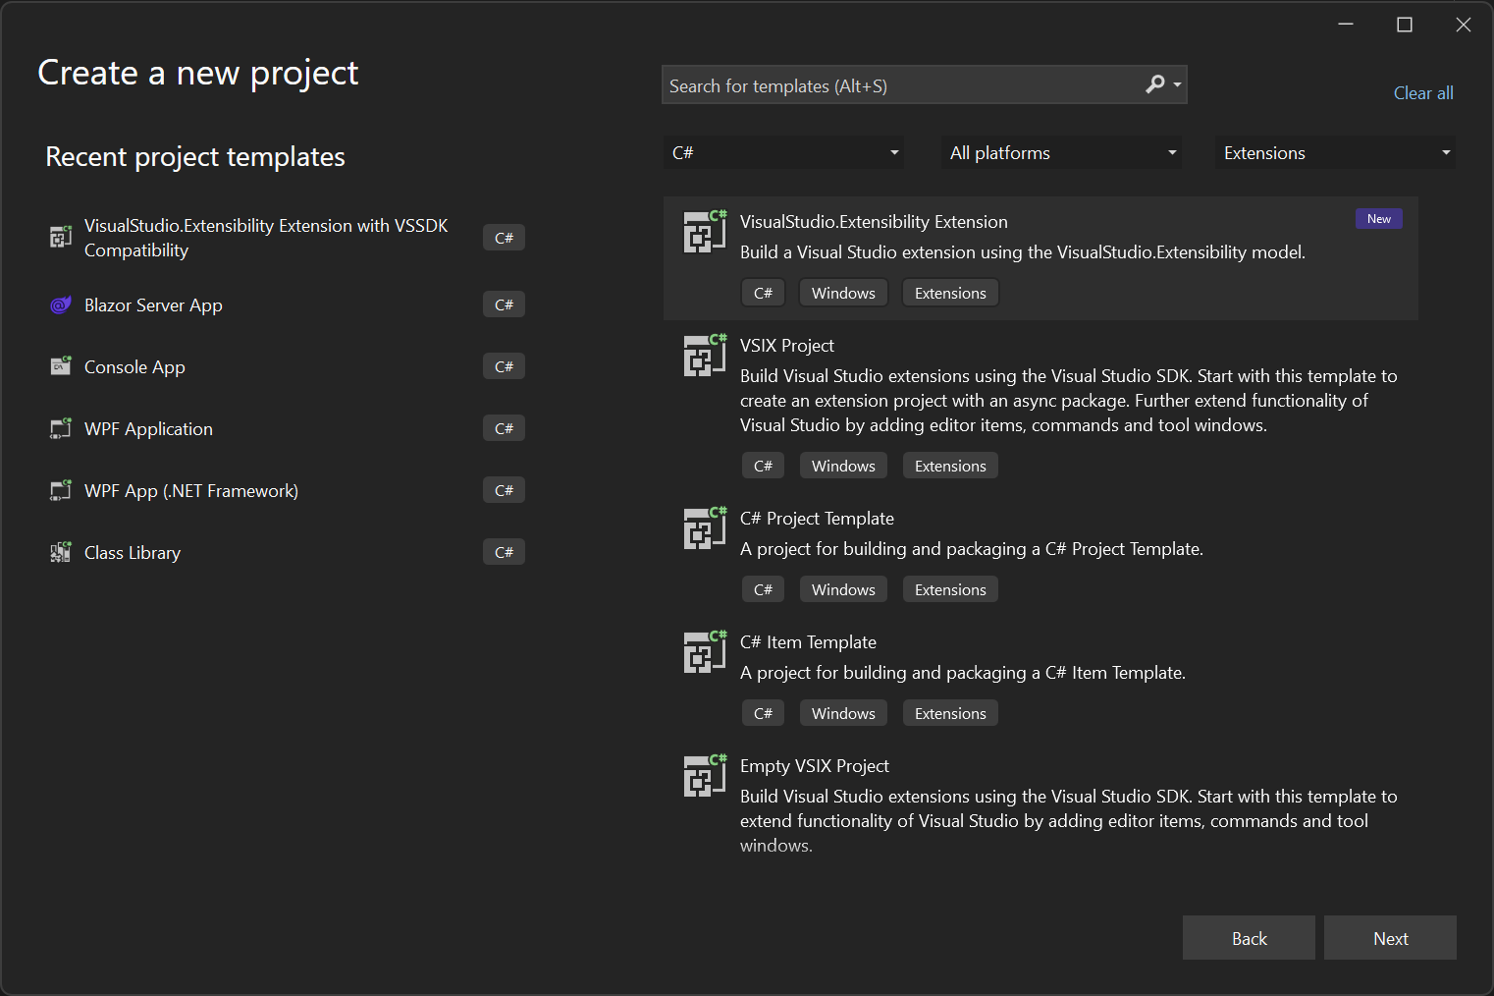Select the Windows tag under VSIX Project
The width and height of the screenshot is (1494, 996).
842,465
